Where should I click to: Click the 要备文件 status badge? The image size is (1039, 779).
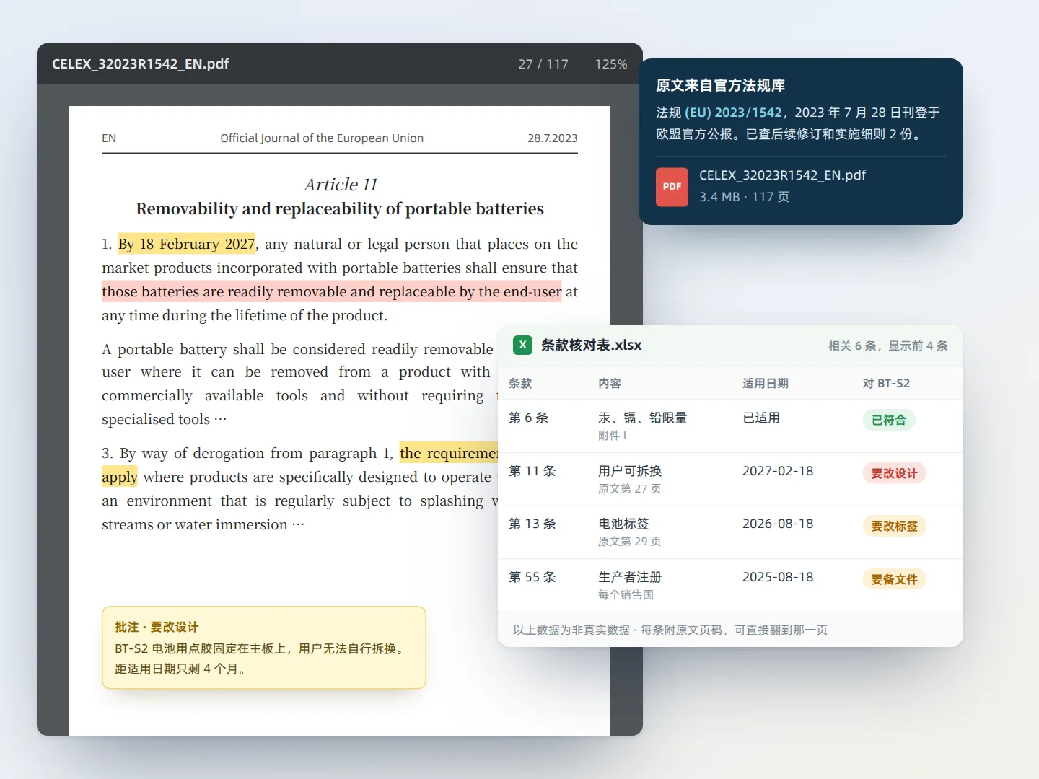pos(895,579)
